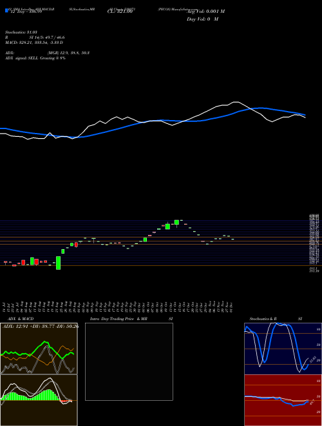Click the 'Day Vol: 0 M' label
Screen dimensions: 322x426
click(x=202, y=19)
